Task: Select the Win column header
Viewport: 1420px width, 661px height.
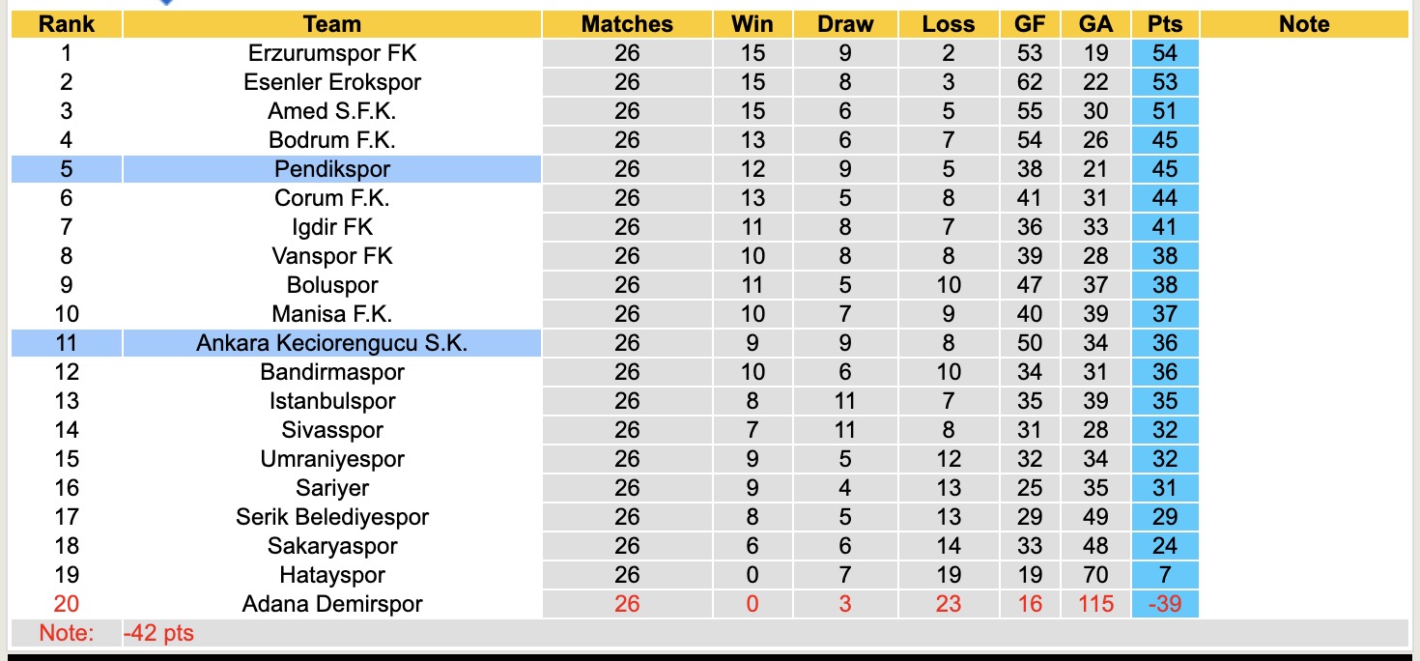Action: coord(752,24)
